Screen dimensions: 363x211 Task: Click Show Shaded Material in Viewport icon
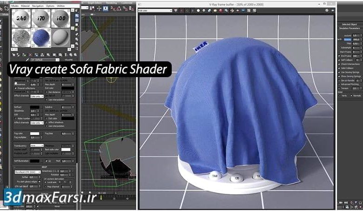[x=60, y=55]
